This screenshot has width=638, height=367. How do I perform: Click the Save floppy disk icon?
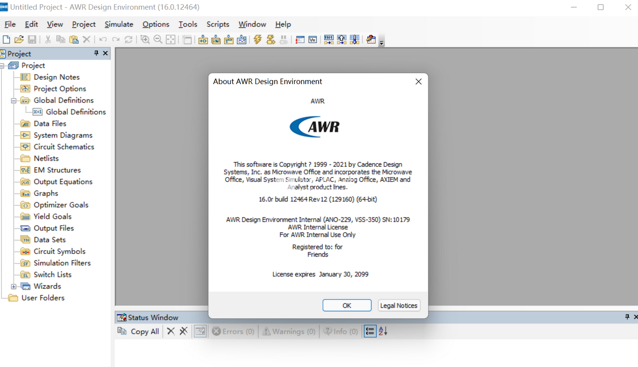32,39
